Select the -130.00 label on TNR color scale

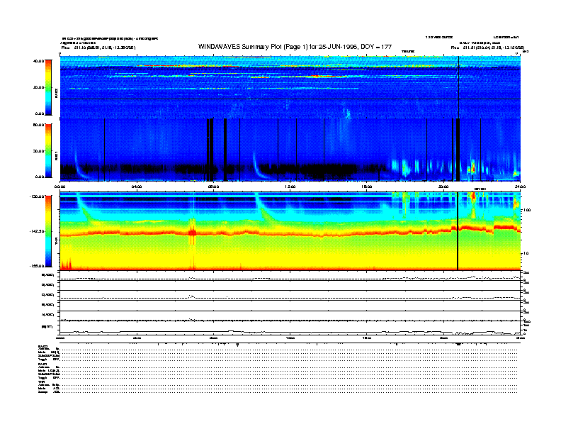(38, 196)
